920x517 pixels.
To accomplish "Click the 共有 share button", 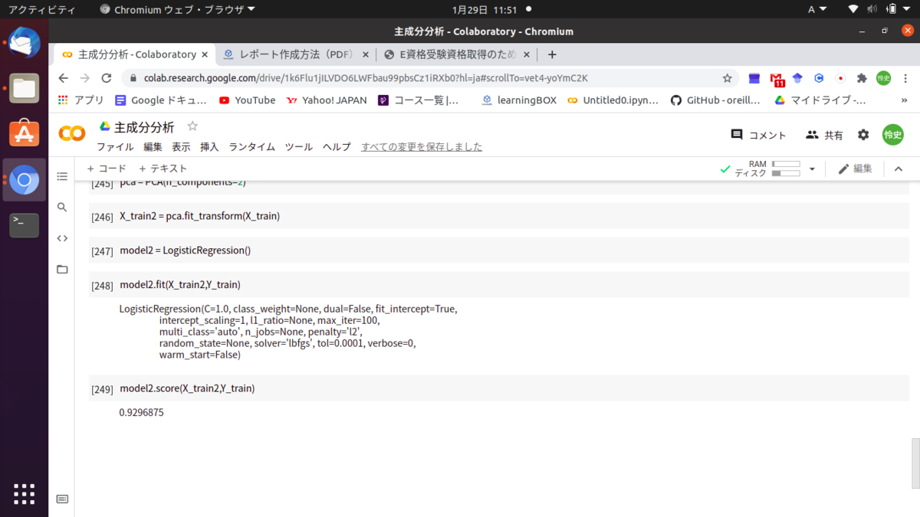I will pyautogui.click(x=824, y=135).
